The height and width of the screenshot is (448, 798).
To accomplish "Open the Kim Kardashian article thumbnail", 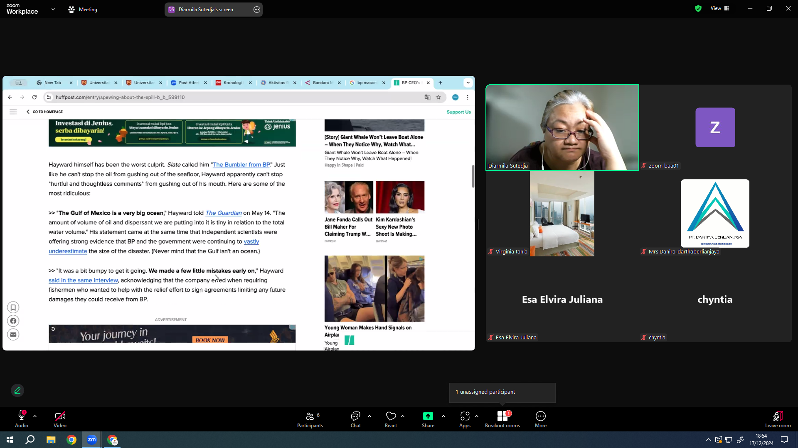I will 400,197.
